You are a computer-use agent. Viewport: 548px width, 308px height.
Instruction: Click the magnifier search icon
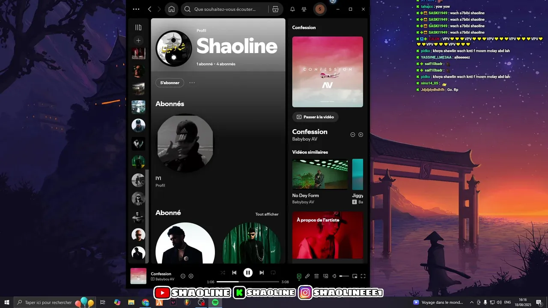click(187, 9)
